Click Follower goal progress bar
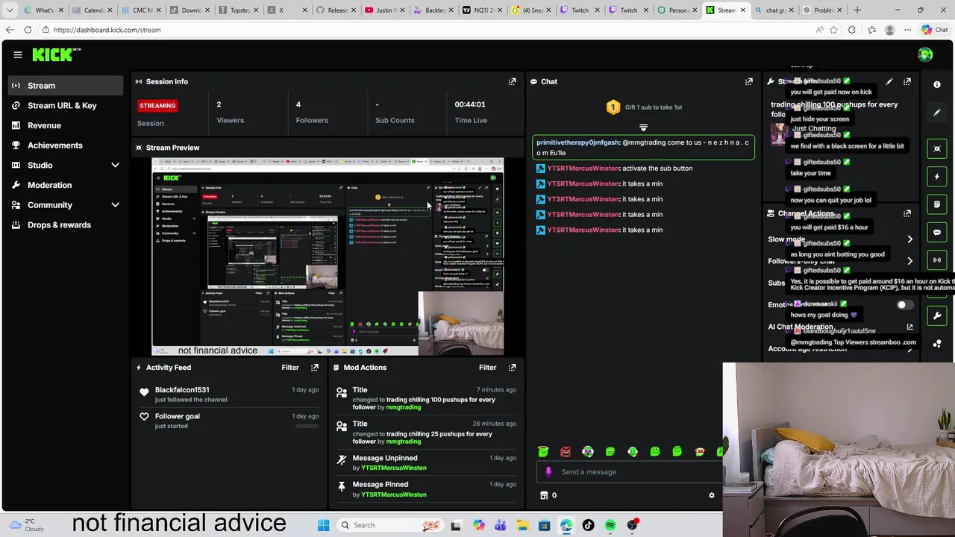 (x=307, y=426)
